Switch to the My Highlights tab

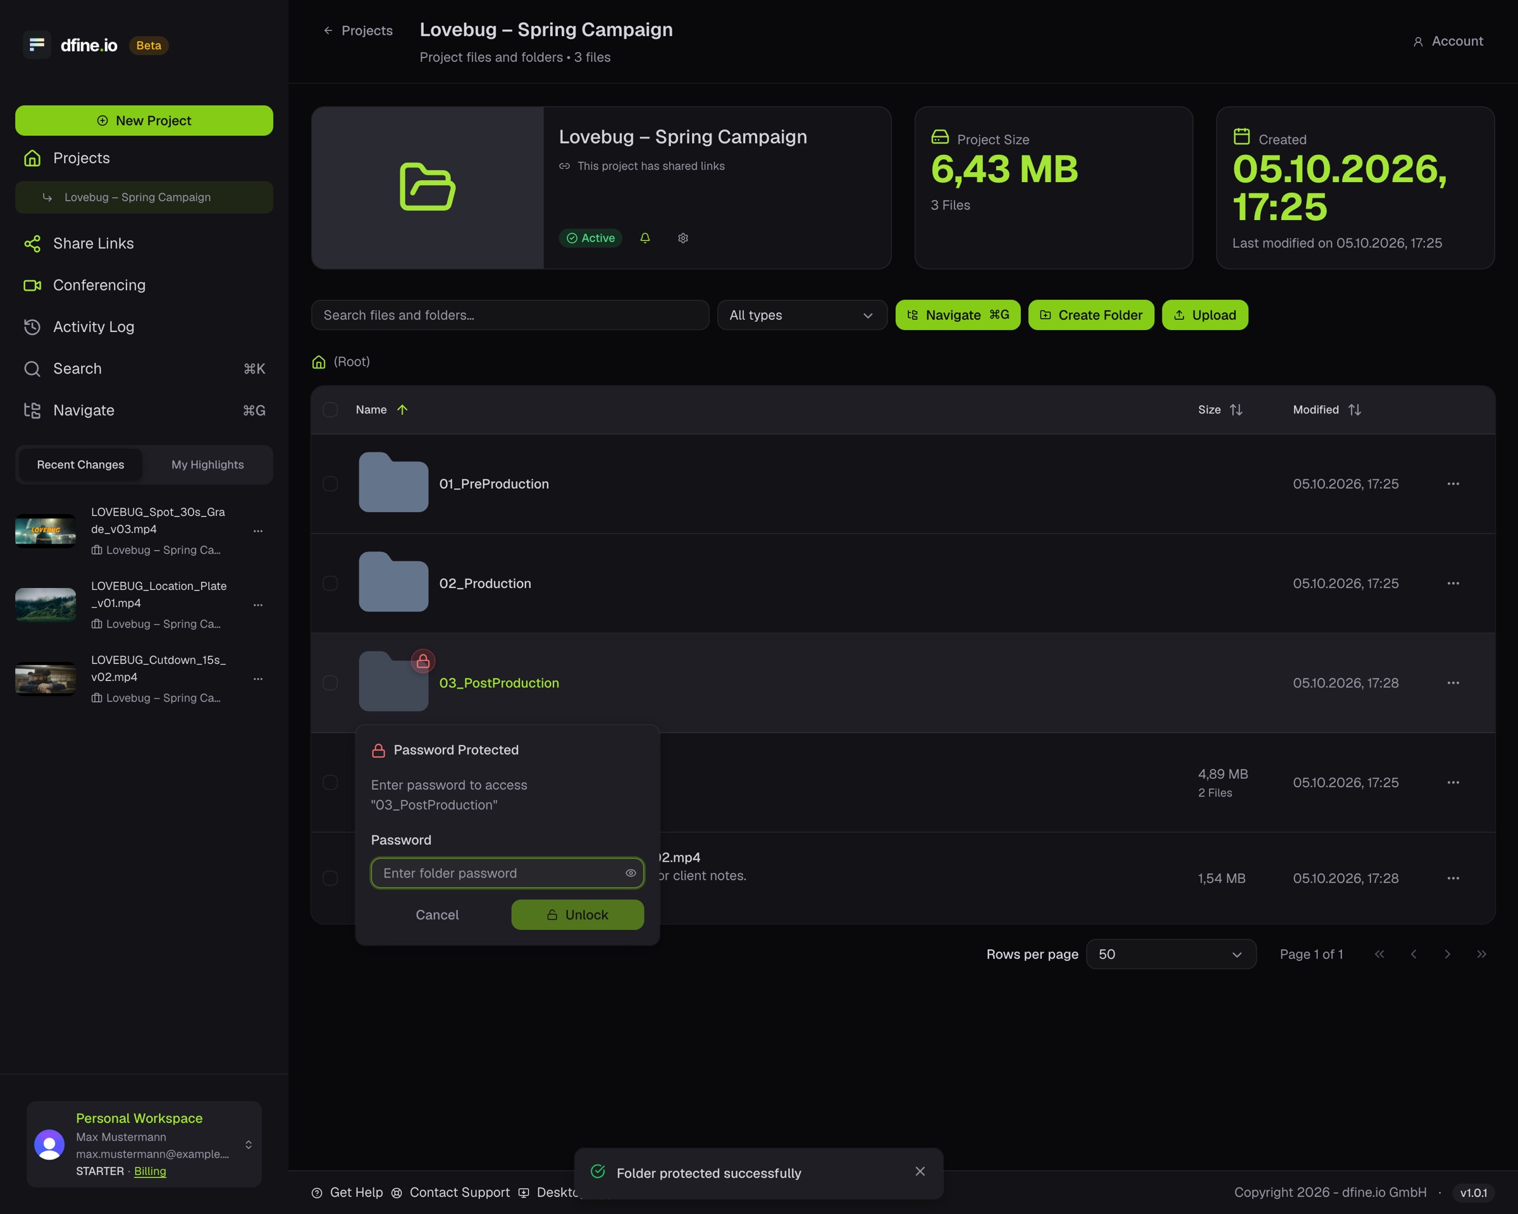click(207, 465)
